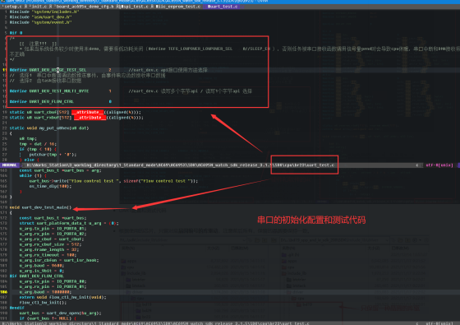Click the file path in the bottom statusline
The width and height of the screenshot is (460, 325).
(155, 323)
